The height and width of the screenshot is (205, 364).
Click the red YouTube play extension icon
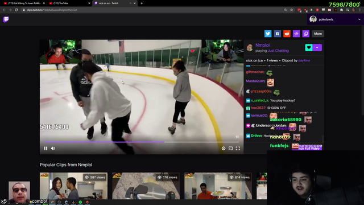point(317,10)
